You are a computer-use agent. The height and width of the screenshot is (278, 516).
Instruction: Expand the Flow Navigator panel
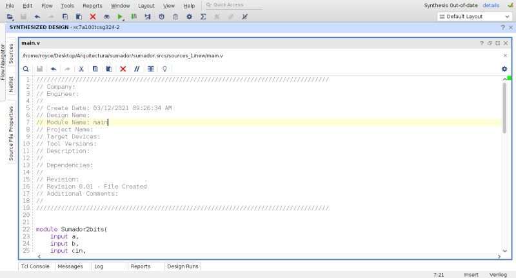point(3,62)
